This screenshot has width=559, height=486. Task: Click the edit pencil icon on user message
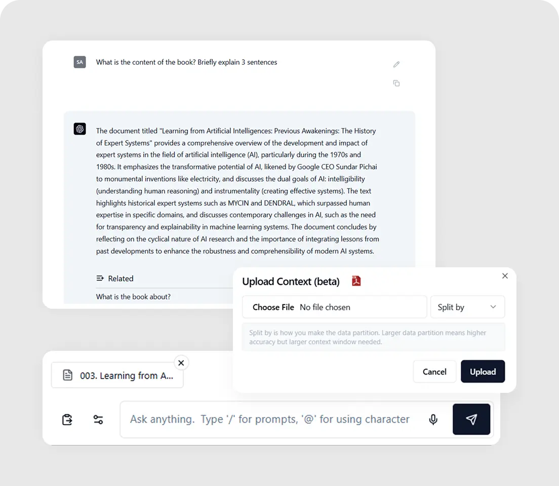pyautogui.click(x=396, y=64)
